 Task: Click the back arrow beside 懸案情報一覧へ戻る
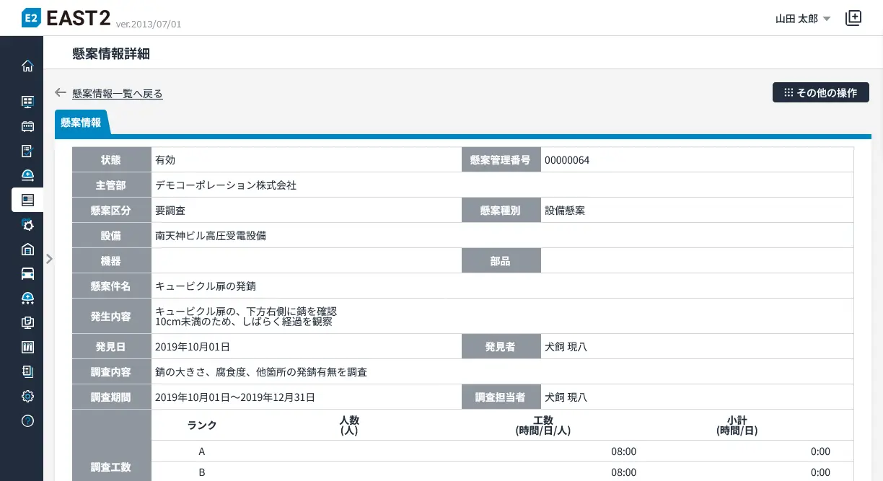61,93
